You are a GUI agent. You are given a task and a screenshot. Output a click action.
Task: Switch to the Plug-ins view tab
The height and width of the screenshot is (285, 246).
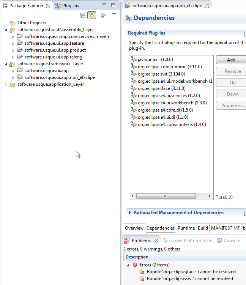(67, 6)
